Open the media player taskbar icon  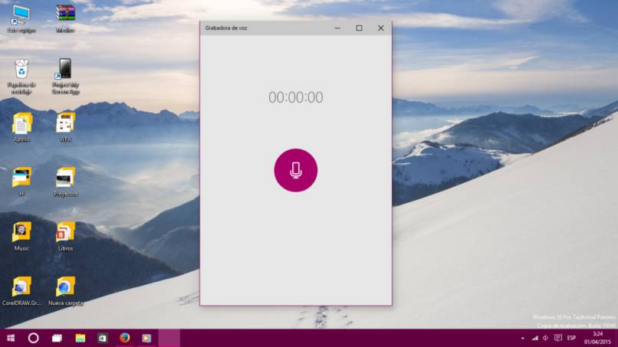(x=146, y=338)
